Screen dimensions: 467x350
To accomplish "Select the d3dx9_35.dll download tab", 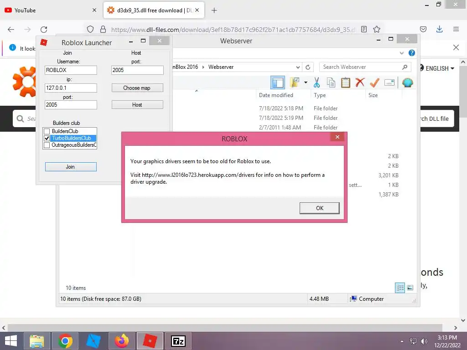I will click(154, 10).
